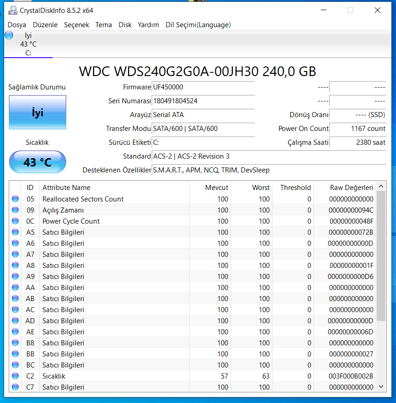Select the Sıcaklık attribute name in C2 row
This screenshot has width=396, height=403.
coord(54,376)
